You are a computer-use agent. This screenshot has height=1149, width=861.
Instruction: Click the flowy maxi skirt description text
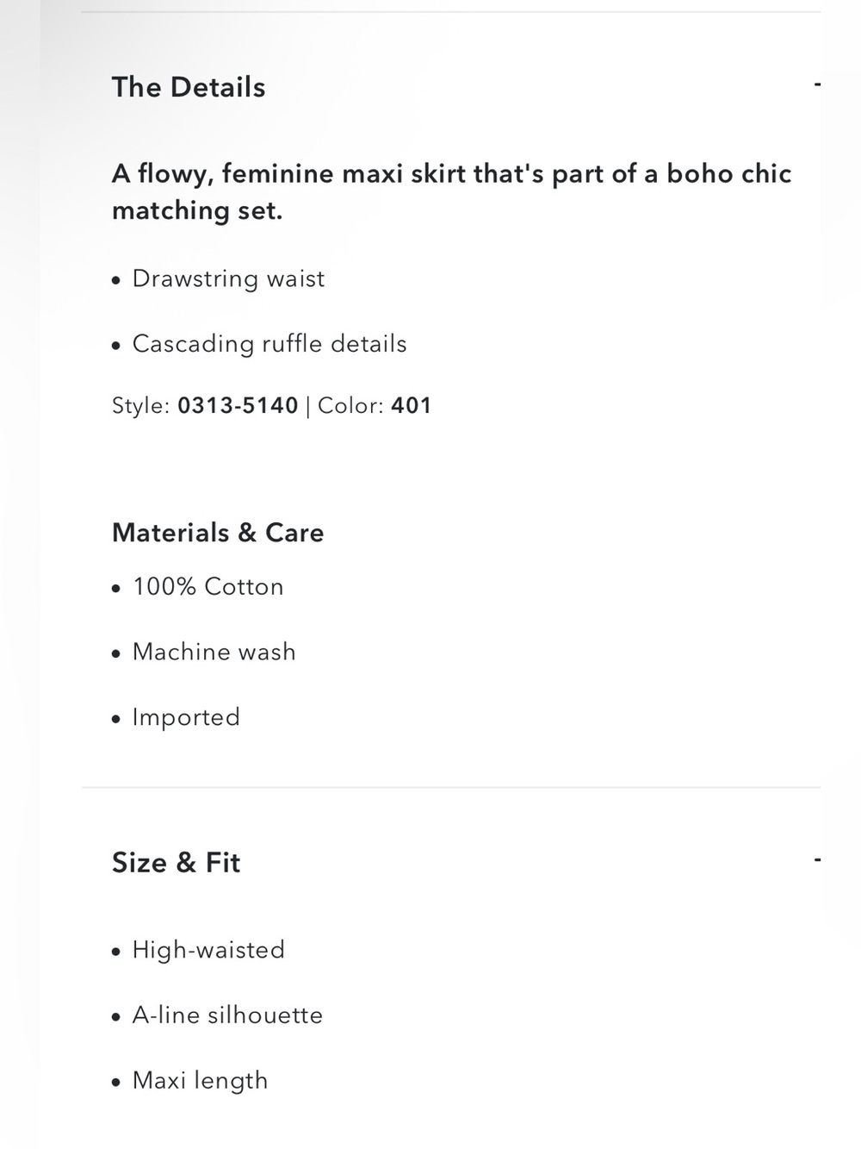coord(452,191)
